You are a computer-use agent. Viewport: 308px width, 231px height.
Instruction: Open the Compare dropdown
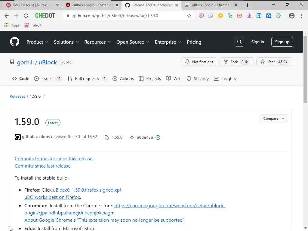pyautogui.click(x=274, y=119)
